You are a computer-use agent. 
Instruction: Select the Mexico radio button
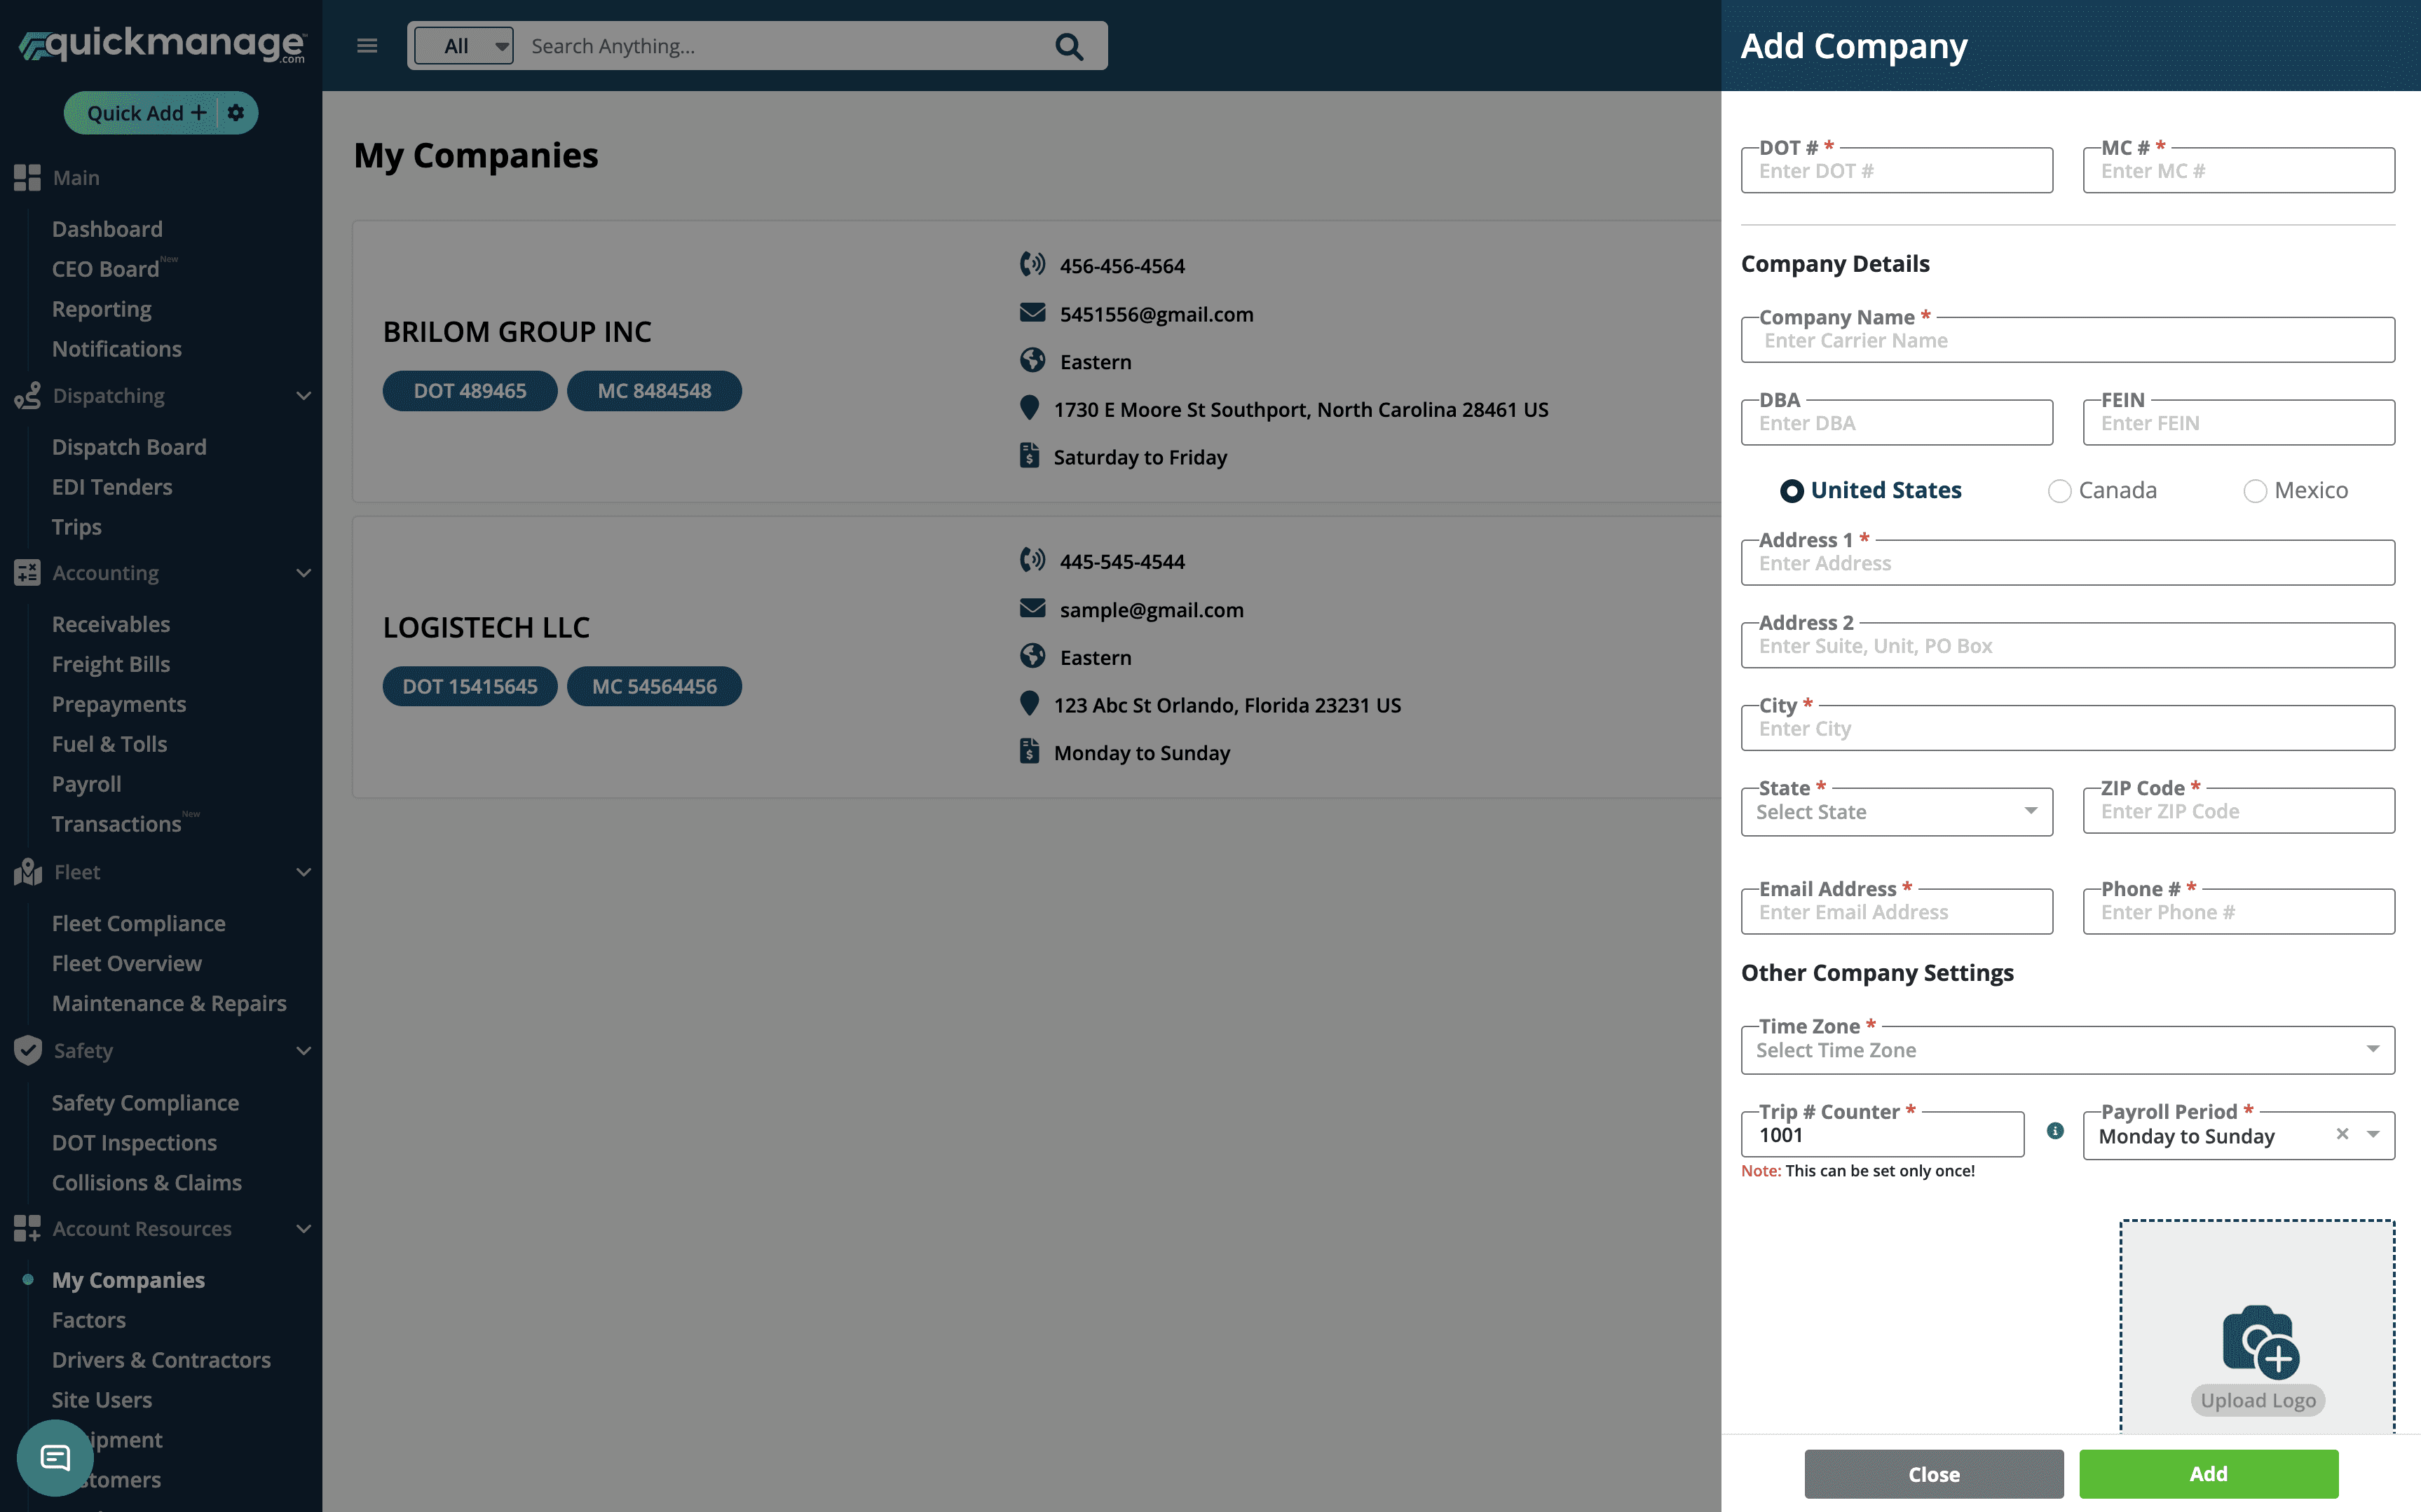[x=2255, y=491]
